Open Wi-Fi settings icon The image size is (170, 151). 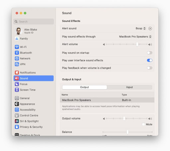pyautogui.click(x=17, y=47)
